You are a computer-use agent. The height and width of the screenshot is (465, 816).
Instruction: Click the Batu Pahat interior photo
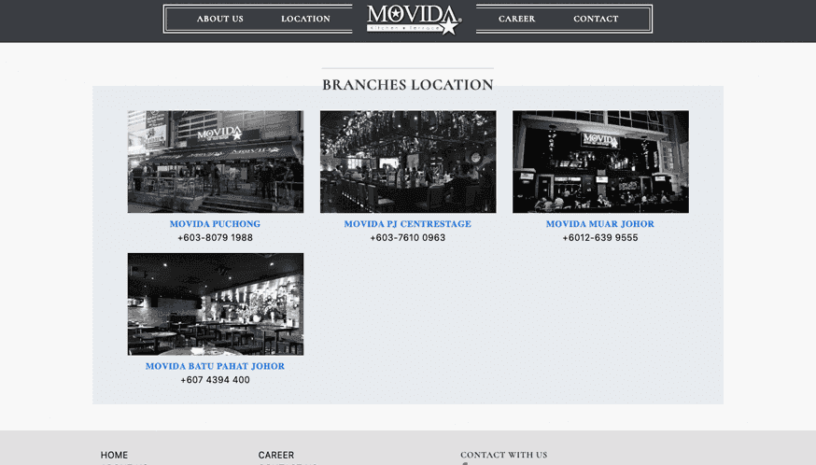(x=215, y=303)
